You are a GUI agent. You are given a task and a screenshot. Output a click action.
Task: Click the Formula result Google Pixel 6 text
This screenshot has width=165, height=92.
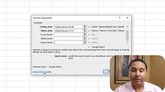pyautogui.click(x=47, y=67)
